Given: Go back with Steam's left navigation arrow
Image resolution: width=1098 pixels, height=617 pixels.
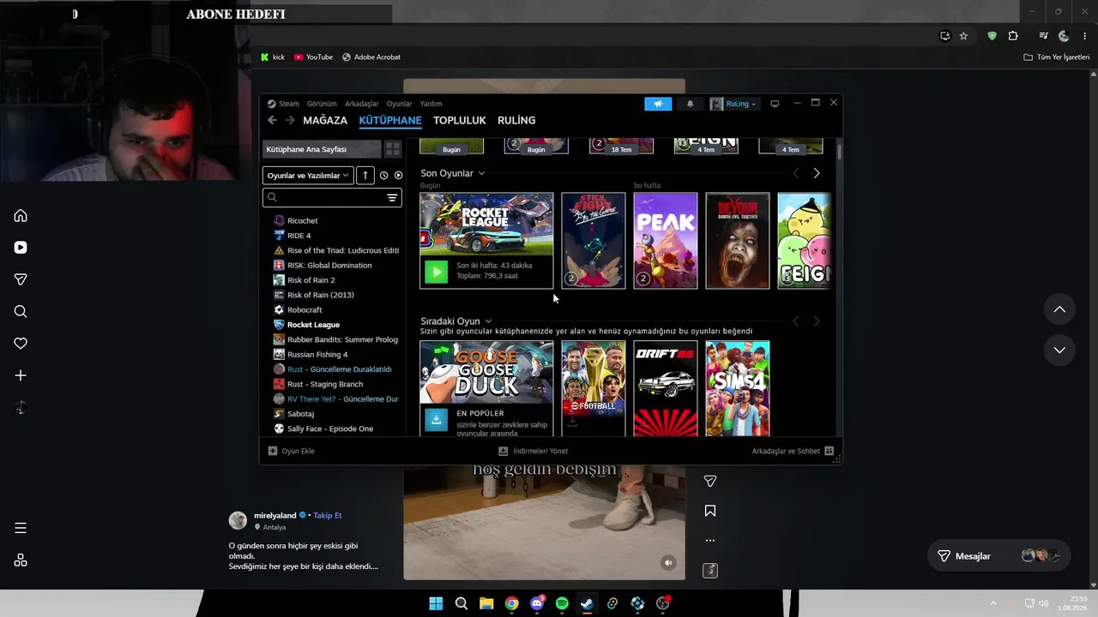Looking at the screenshot, I should (x=272, y=121).
